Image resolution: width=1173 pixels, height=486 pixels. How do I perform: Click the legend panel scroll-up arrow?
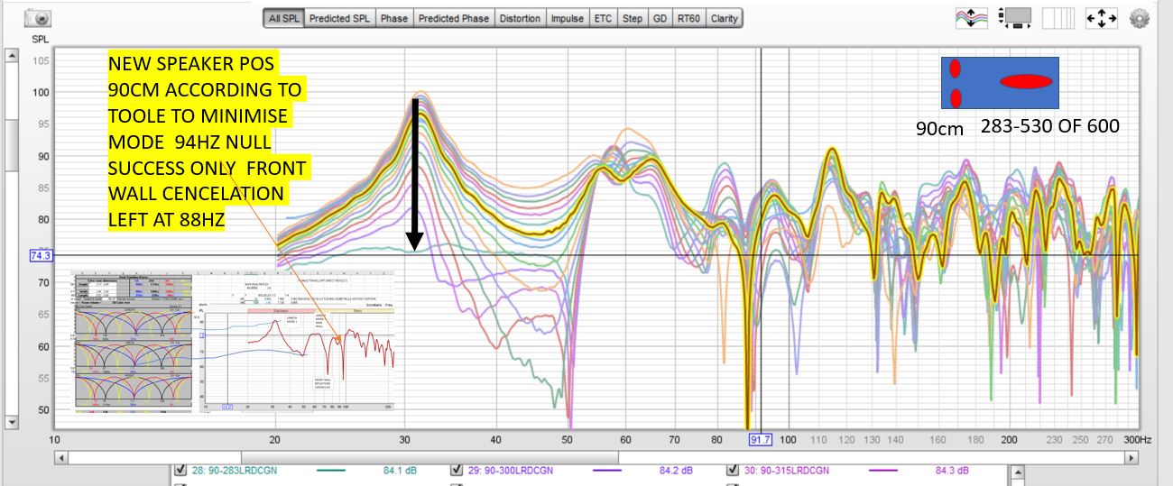tap(1019, 472)
